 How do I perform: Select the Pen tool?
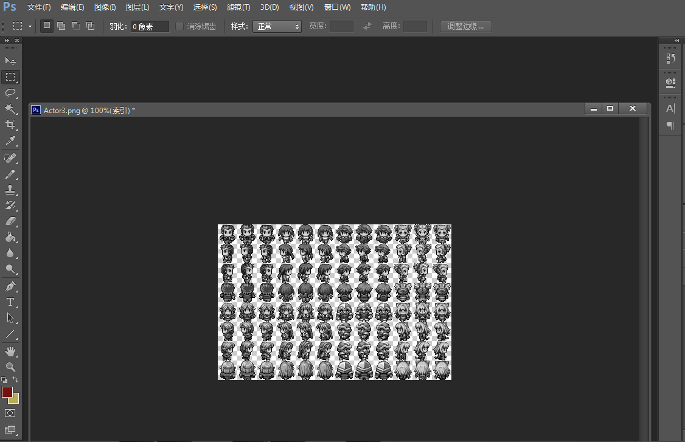click(10, 286)
